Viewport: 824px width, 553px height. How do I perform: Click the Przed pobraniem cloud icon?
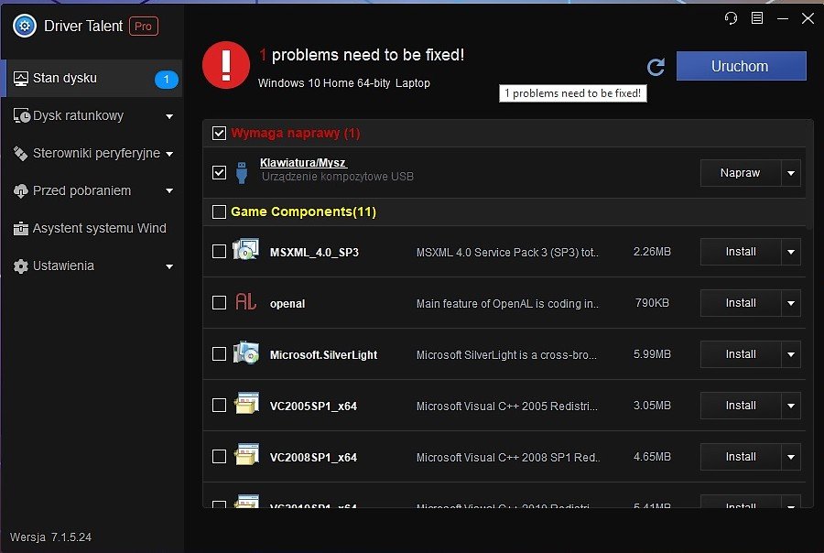[20, 190]
